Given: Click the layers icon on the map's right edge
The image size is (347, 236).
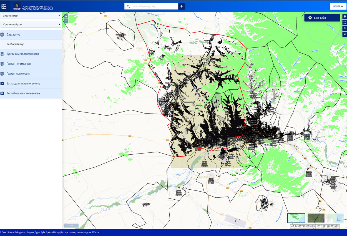Looking at the screenshot, I should click(345, 17).
